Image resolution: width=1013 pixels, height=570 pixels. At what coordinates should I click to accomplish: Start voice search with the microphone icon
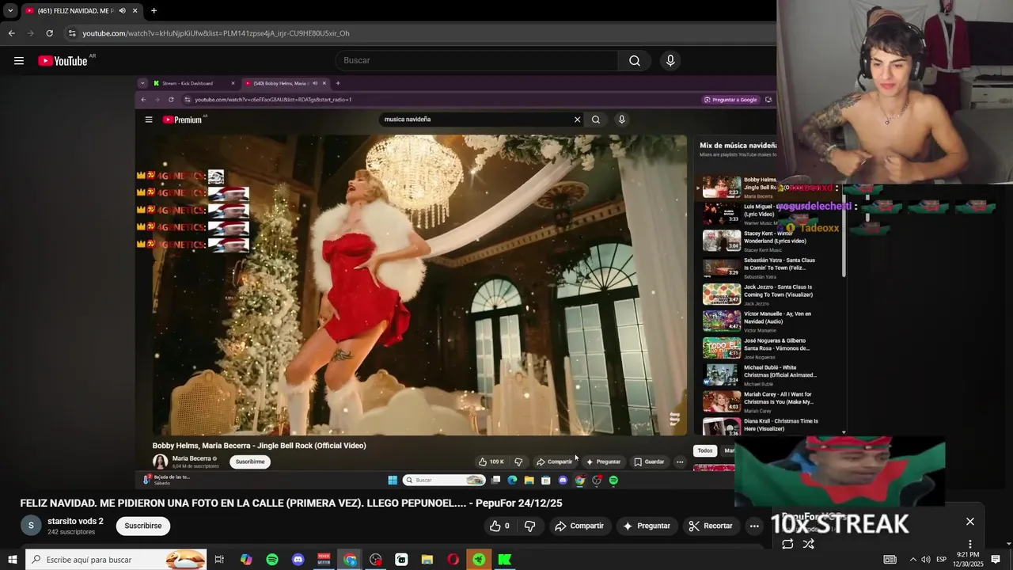click(670, 60)
